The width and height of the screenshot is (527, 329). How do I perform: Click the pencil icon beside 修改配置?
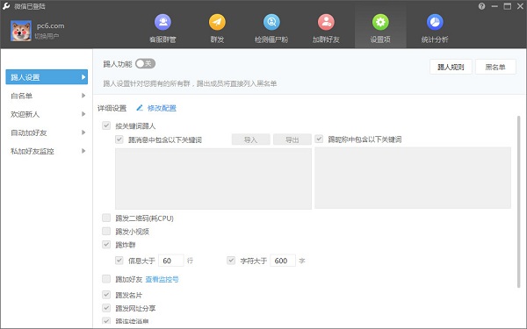pyautogui.click(x=140, y=108)
